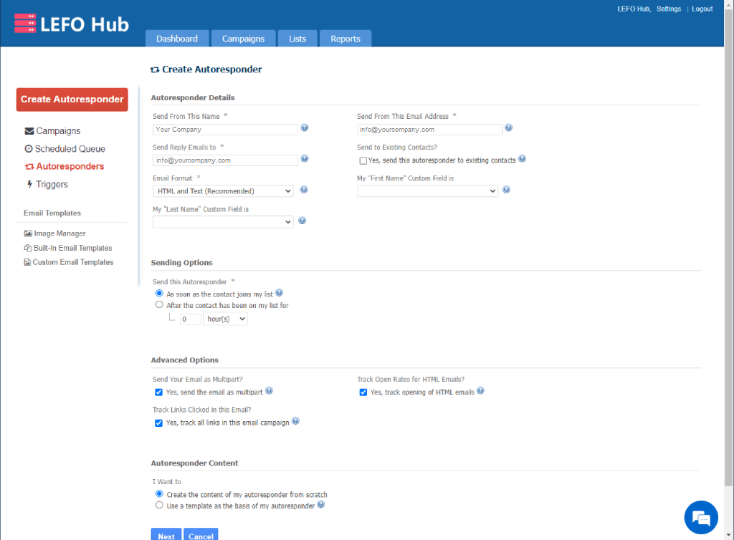Image resolution: width=734 pixels, height=540 pixels.
Task: Open the hour(s) time unit dropdown
Action: pos(225,319)
